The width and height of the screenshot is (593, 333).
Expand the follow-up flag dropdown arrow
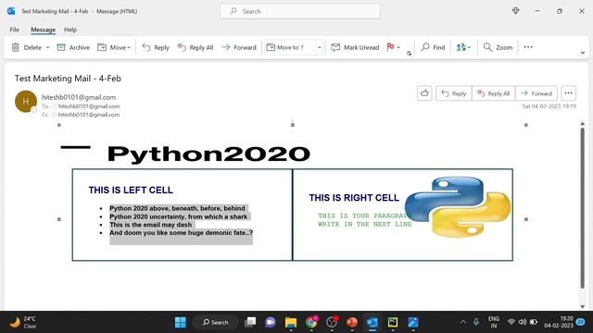(398, 47)
